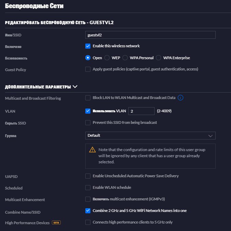This screenshot has height=231, width=231.
Task: Toggle the Use VLAN checkbox
Action: [x=88, y=111]
